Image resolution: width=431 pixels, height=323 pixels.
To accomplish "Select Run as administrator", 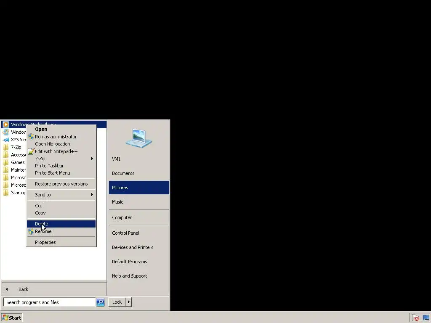I will click(x=61, y=137).
